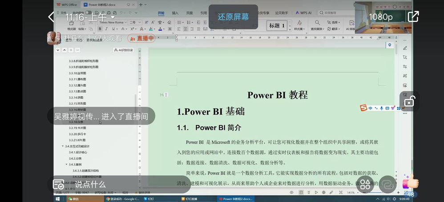Image resolution: width=444 pixels, height=202 pixels.
Task: Select the 标题 1 heading style
Action: click(x=277, y=26)
